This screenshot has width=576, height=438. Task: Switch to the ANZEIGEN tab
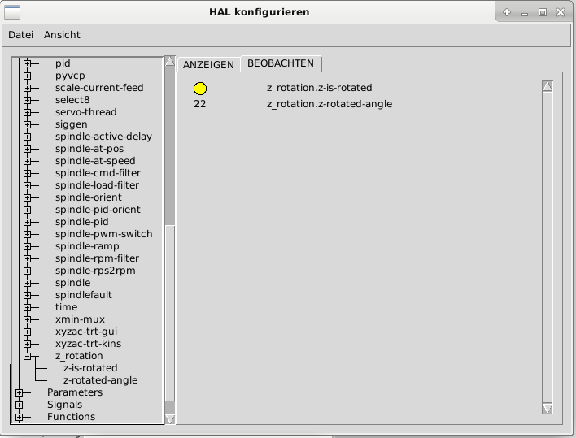point(208,65)
